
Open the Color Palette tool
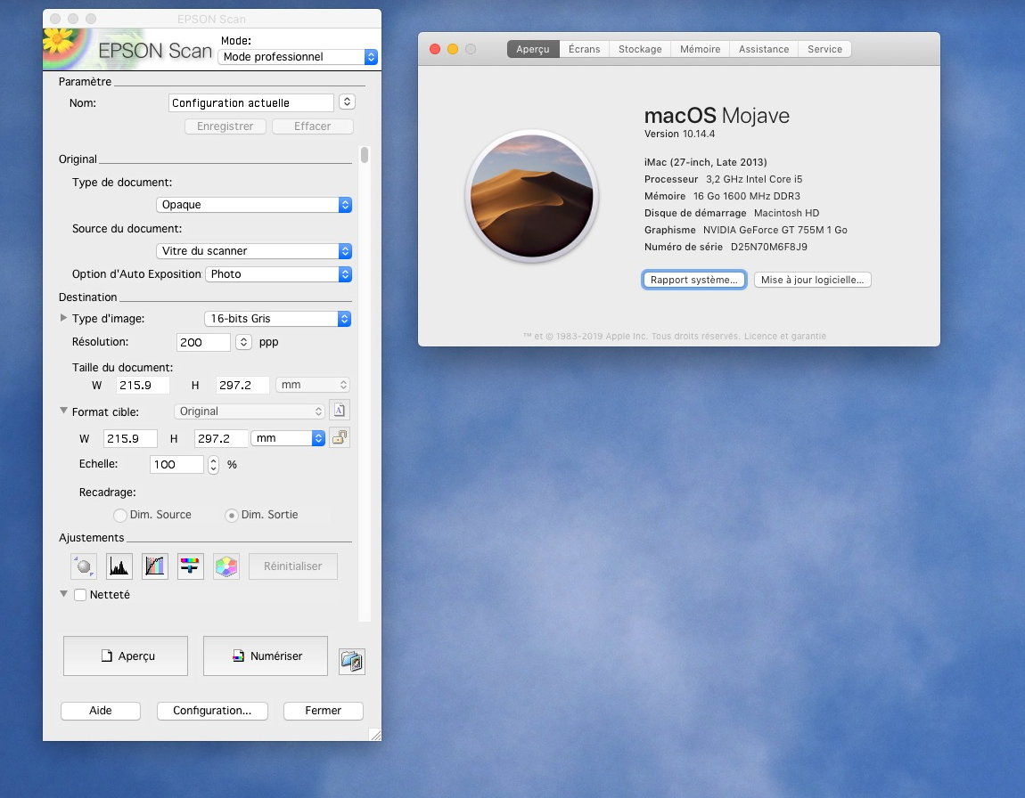pyautogui.click(x=226, y=566)
